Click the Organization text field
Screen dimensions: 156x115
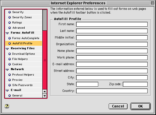click(112, 44)
